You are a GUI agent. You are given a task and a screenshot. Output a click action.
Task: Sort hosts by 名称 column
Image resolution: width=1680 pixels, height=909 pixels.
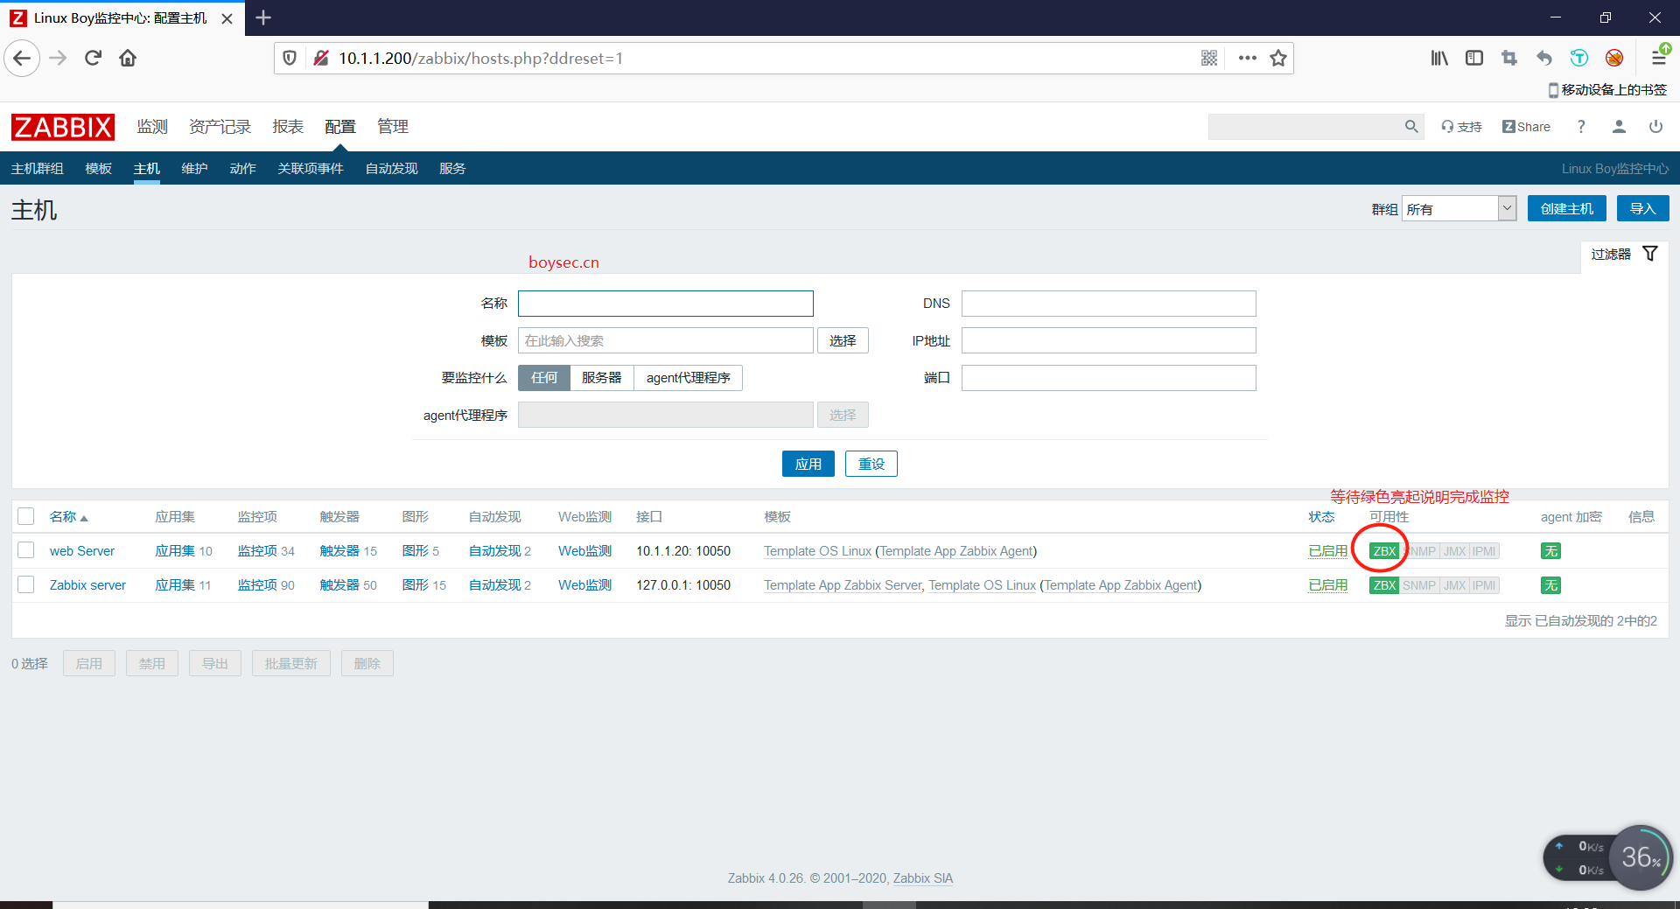pyautogui.click(x=68, y=517)
